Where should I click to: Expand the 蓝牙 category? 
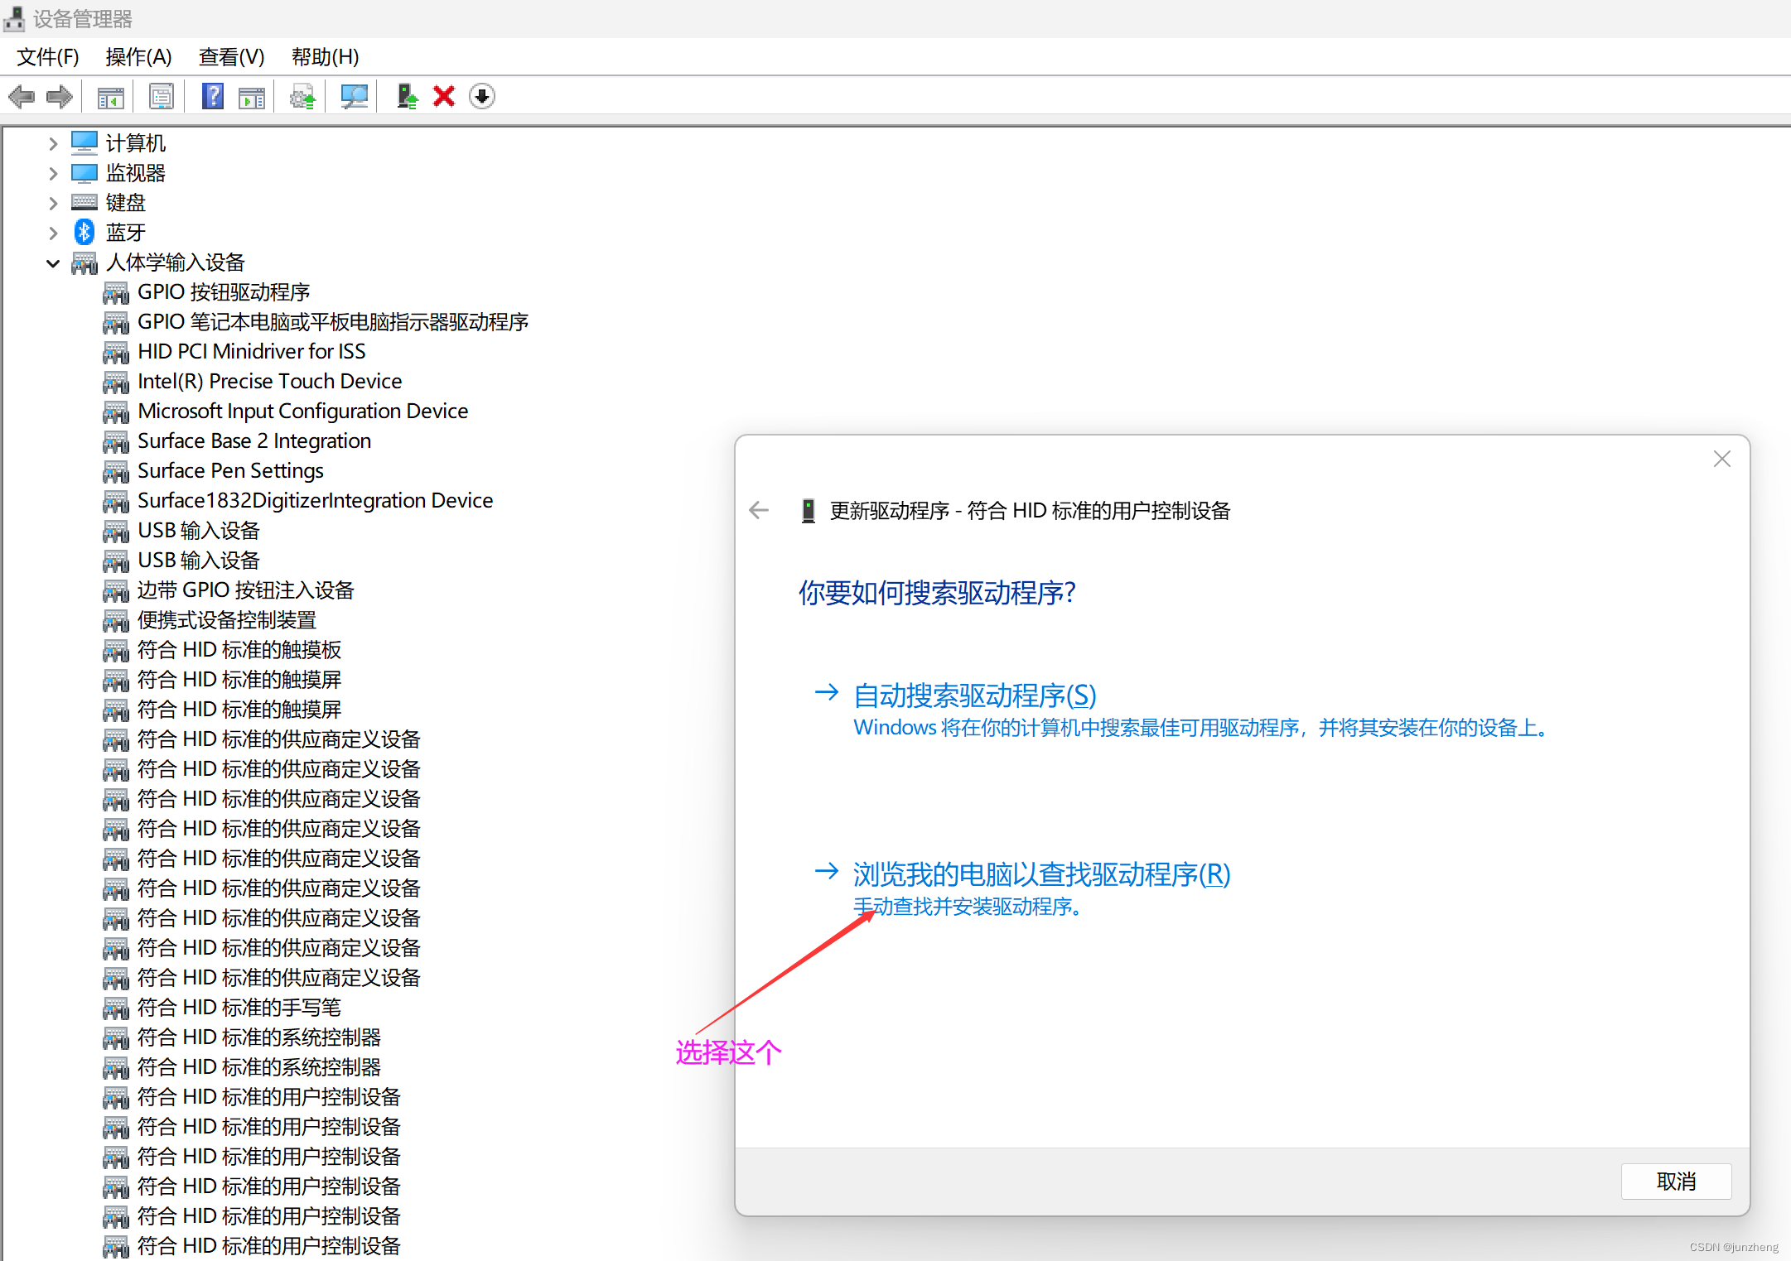pos(53,233)
